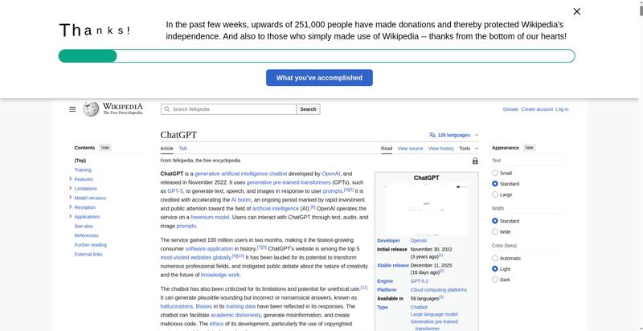Click the page protection padlock icon
The image size is (643, 331).
[475, 161]
